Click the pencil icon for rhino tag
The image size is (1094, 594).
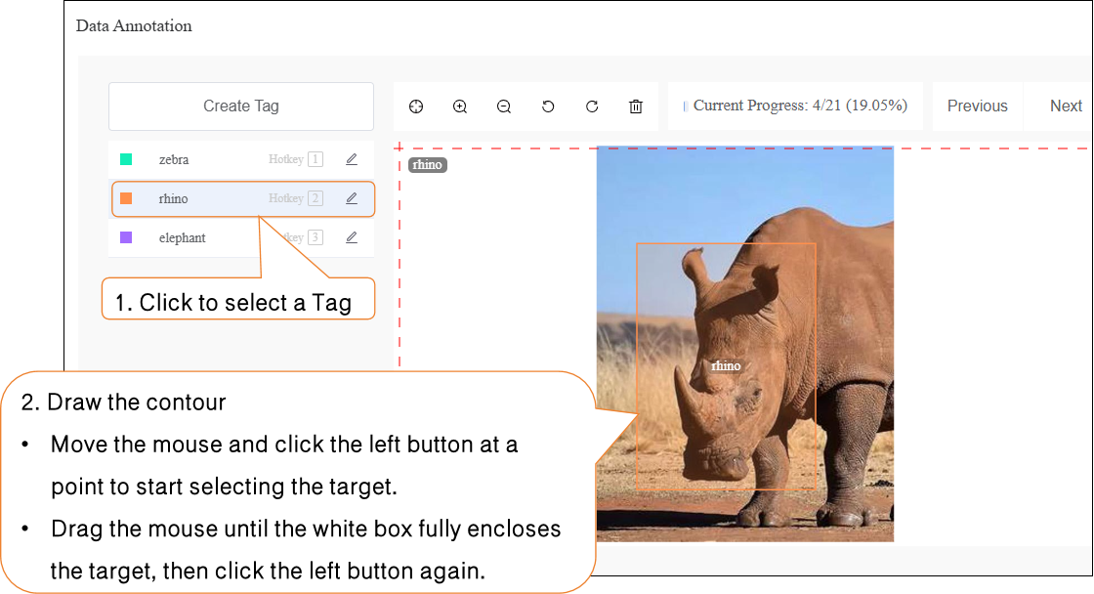[x=352, y=198]
